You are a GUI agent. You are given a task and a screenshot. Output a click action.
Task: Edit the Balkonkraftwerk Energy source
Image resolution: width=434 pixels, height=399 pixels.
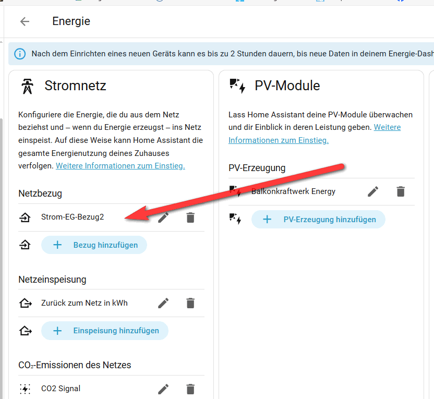(x=372, y=191)
